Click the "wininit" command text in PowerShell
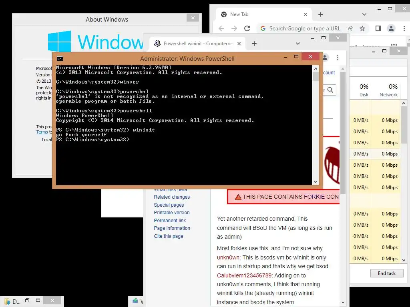Screen dimensions: 410x307 click(x=144, y=130)
